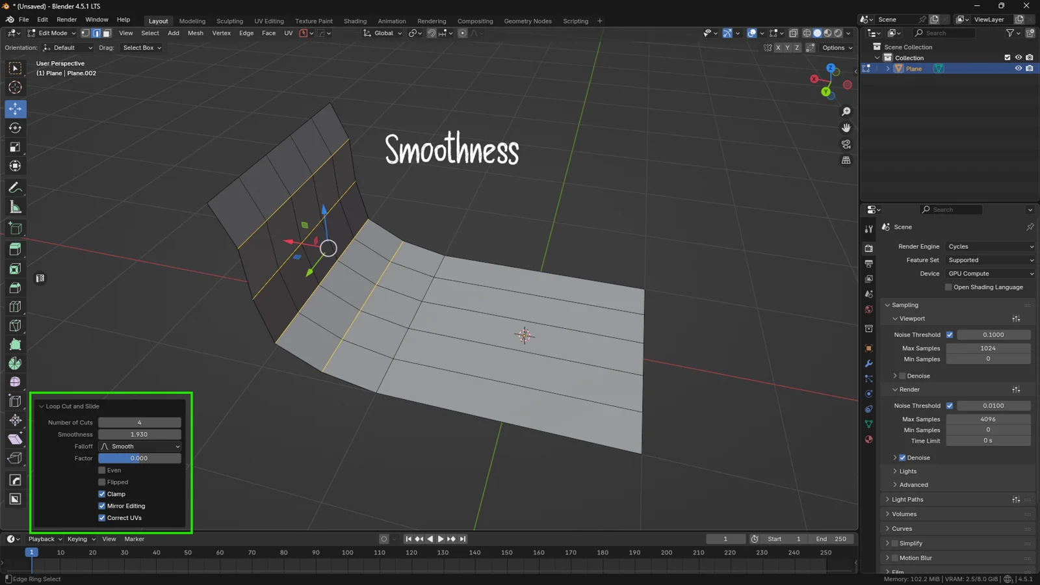Collapse the Sampling panel
The width and height of the screenshot is (1040, 585).
(905, 305)
